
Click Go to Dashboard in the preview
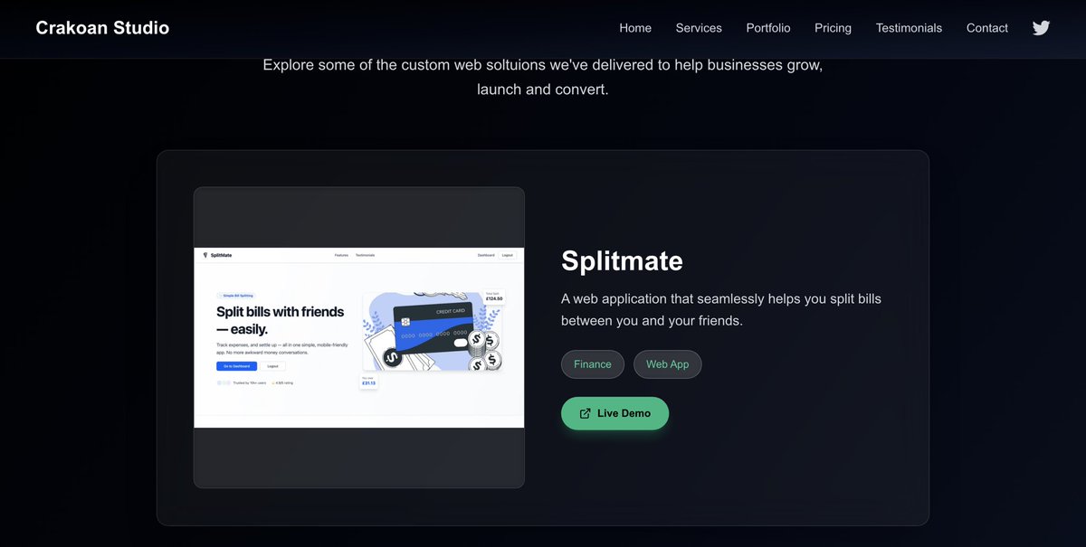[236, 366]
